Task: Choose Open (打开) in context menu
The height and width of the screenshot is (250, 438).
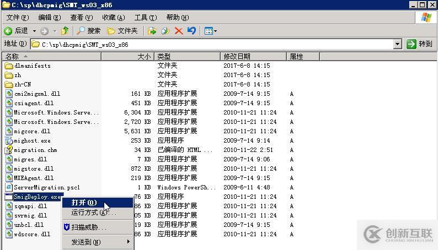Action: click(98, 203)
